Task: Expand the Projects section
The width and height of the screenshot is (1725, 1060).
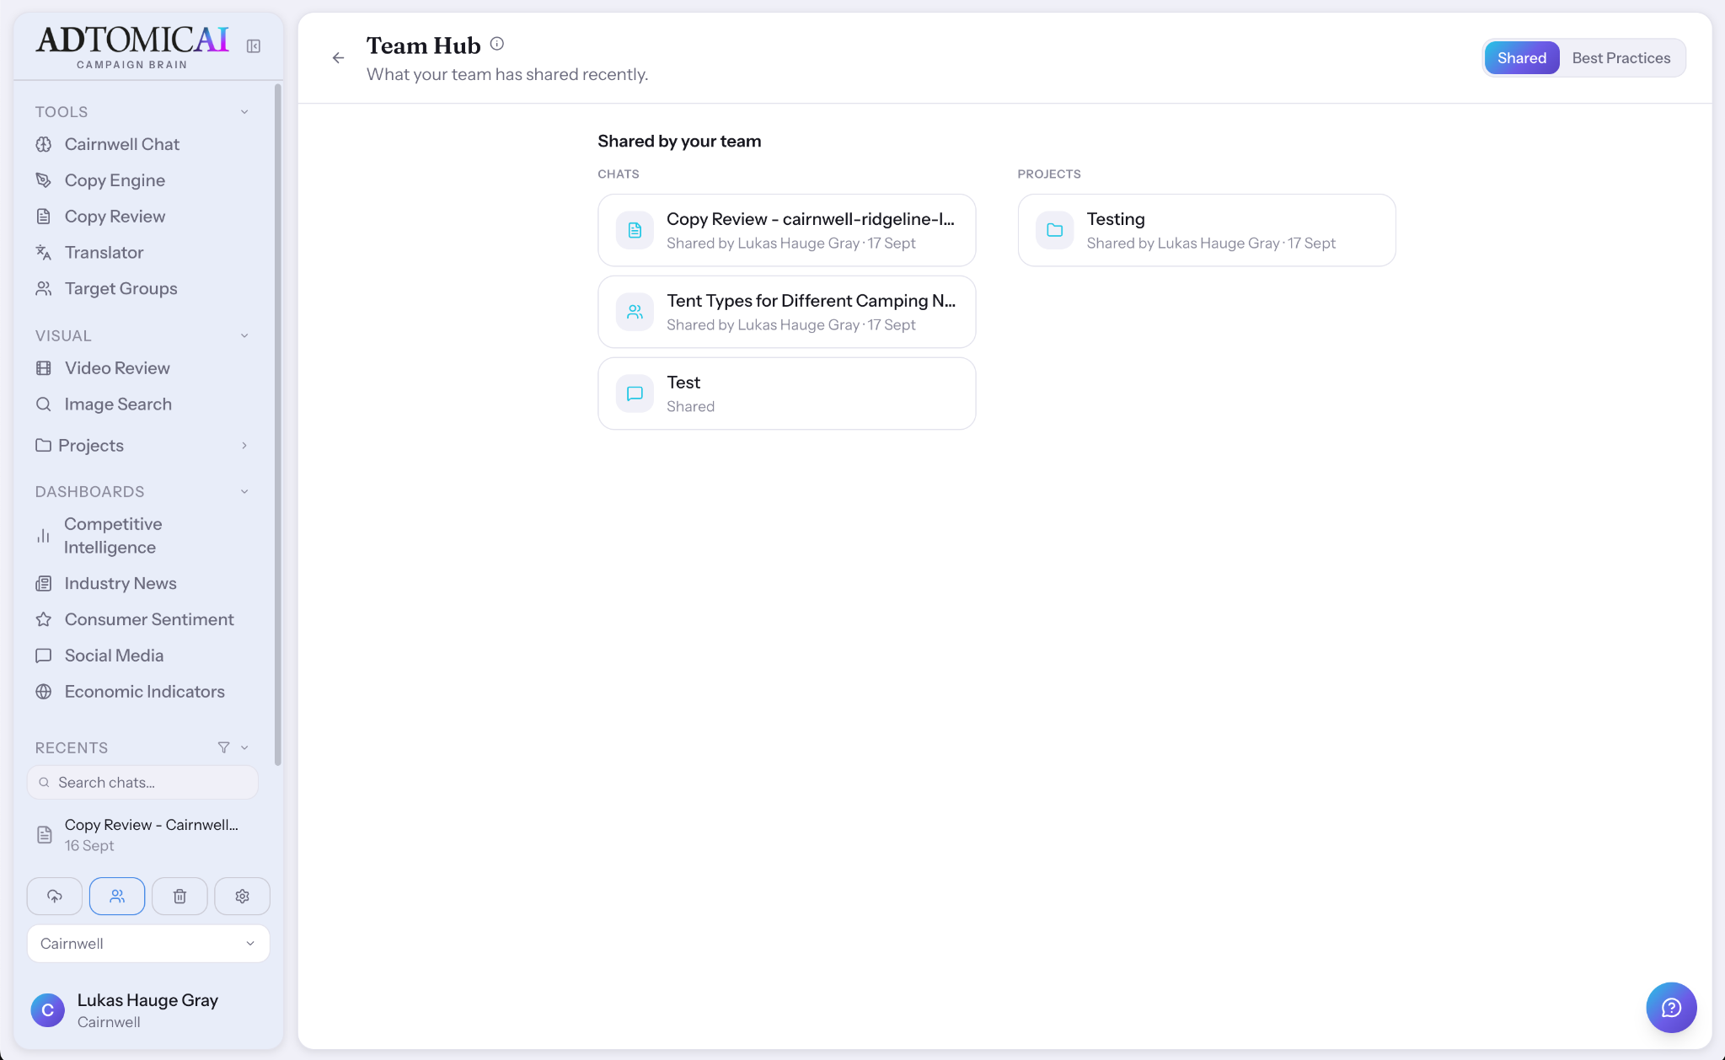Action: [244, 446]
